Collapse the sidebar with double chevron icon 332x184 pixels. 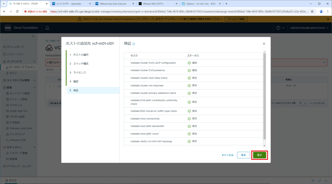[33, 36]
